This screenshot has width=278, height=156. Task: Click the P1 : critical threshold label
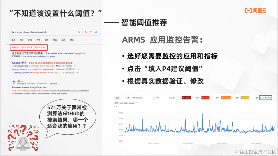186,98
